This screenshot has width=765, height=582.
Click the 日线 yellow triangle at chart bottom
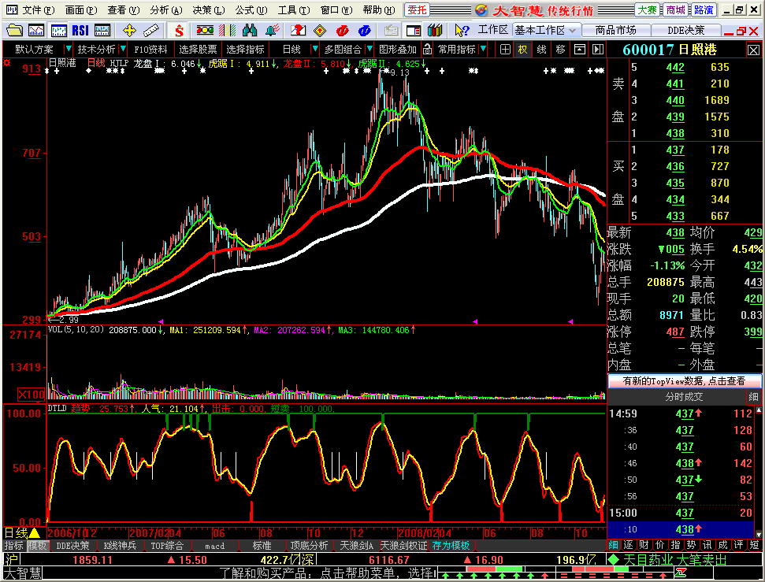pos(35,532)
